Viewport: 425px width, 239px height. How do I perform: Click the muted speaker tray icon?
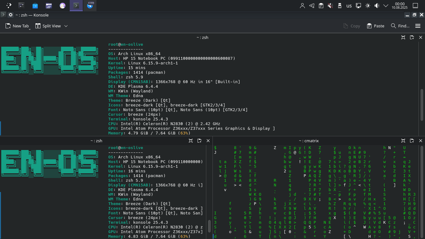(330, 6)
